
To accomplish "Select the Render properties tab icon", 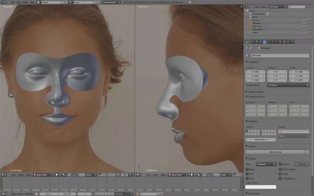I will coord(253,42).
